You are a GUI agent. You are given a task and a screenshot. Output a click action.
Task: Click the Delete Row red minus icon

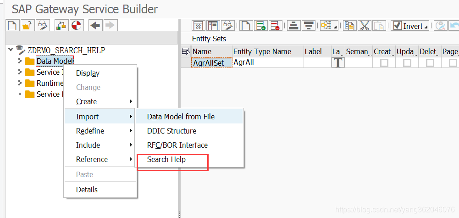(x=275, y=26)
